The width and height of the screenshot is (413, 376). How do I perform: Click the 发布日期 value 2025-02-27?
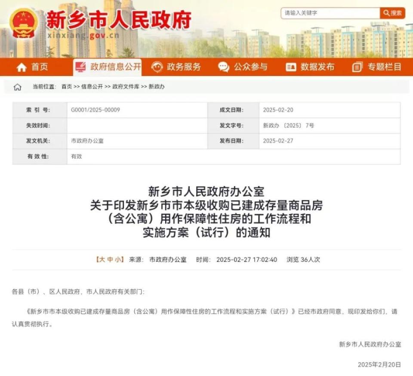tap(278, 141)
